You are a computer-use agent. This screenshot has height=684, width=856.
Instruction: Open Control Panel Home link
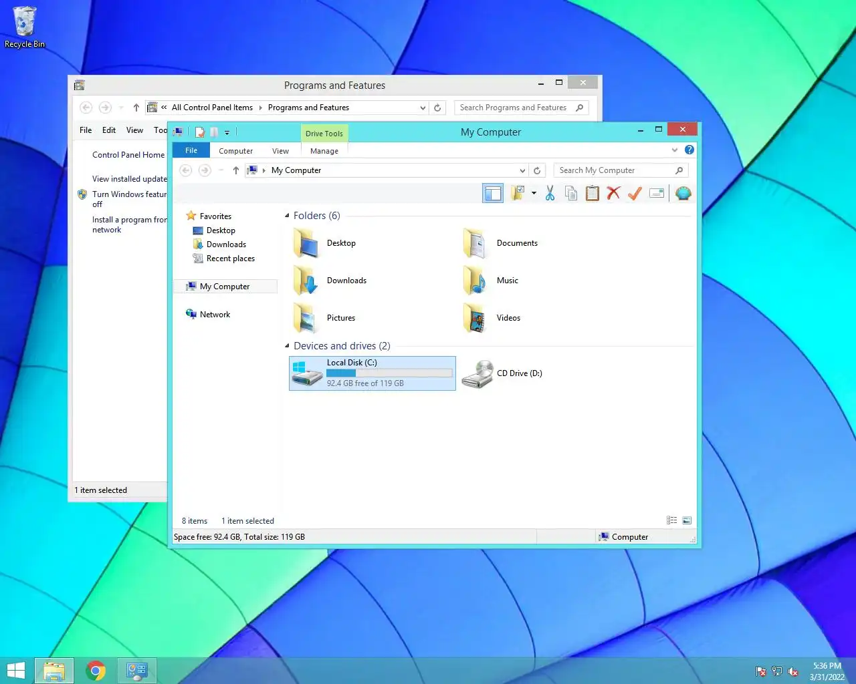[x=128, y=155]
